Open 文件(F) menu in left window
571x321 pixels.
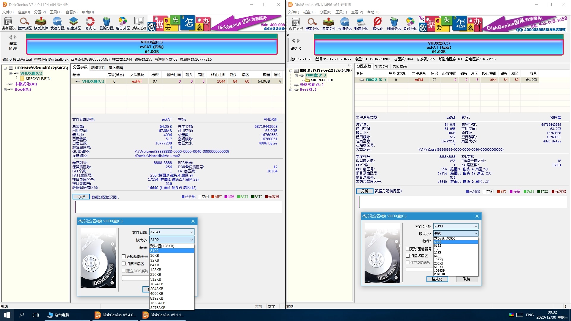tap(8, 12)
